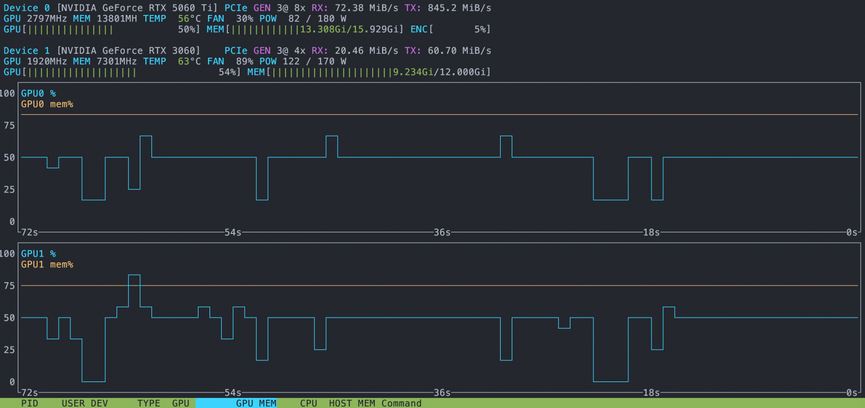Viewport: 865px width, 408px height.
Task: Click the '36s' marker on GPU1 graph
Action: [442, 392]
